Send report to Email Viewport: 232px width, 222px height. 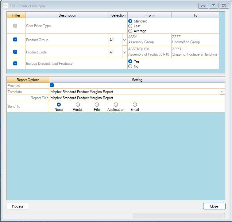click(135, 105)
